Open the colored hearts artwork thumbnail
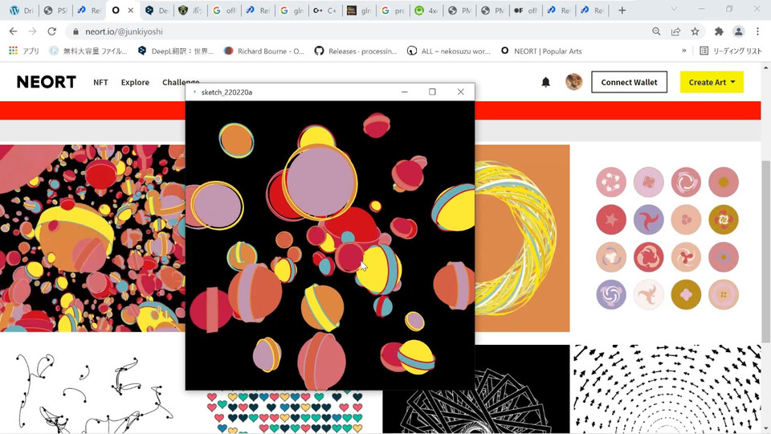771x434 pixels. [284, 412]
